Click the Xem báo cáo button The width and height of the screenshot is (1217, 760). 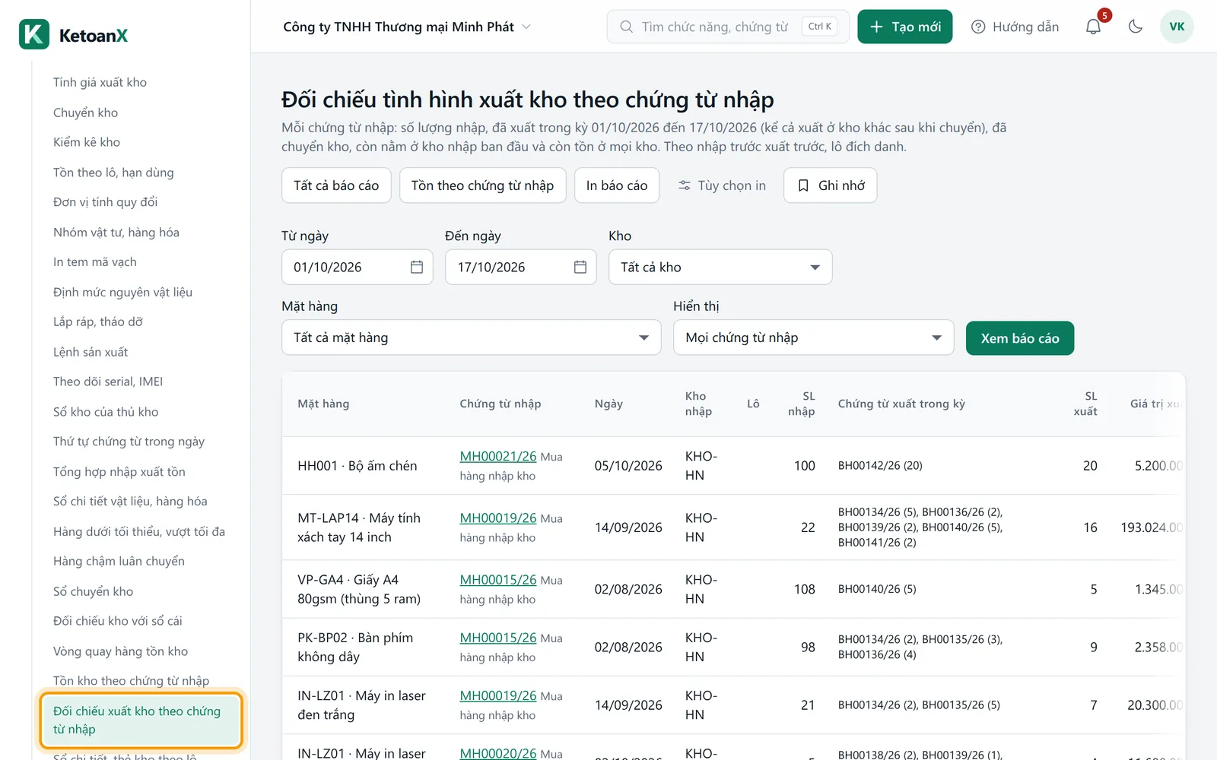click(1019, 338)
